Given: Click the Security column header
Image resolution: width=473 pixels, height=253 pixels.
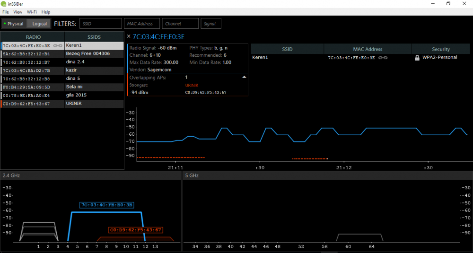Looking at the screenshot, I should tap(440, 49).
